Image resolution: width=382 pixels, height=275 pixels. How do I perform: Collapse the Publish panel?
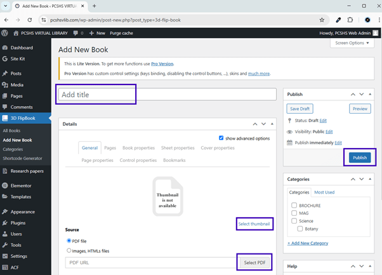tap(370, 94)
